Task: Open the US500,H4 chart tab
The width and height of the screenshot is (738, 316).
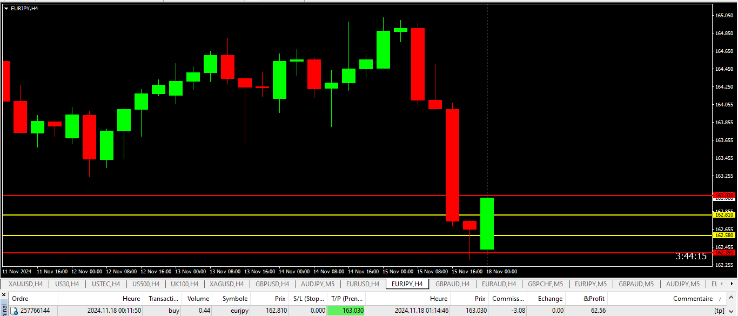Action: [x=146, y=284]
